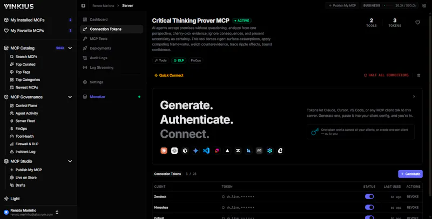Click Publish My MCP button in header

(x=342, y=5)
